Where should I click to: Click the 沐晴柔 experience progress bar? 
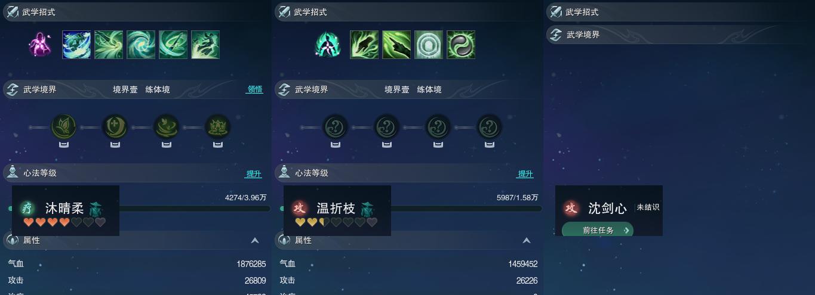pos(139,209)
